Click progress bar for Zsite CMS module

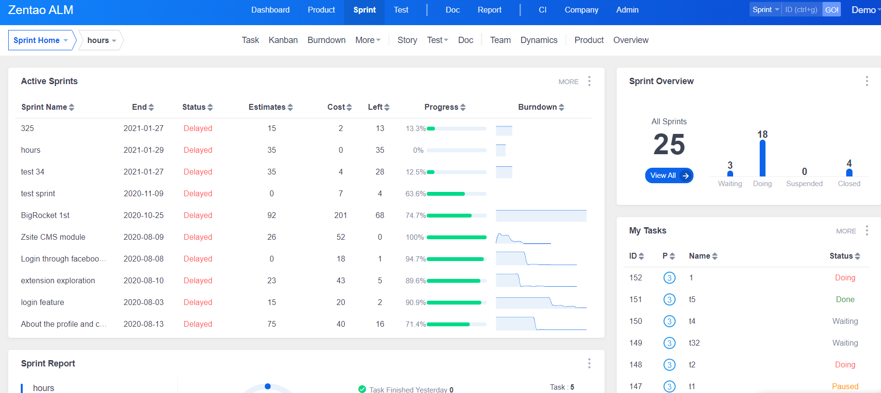pyautogui.click(x=456, y=237)
